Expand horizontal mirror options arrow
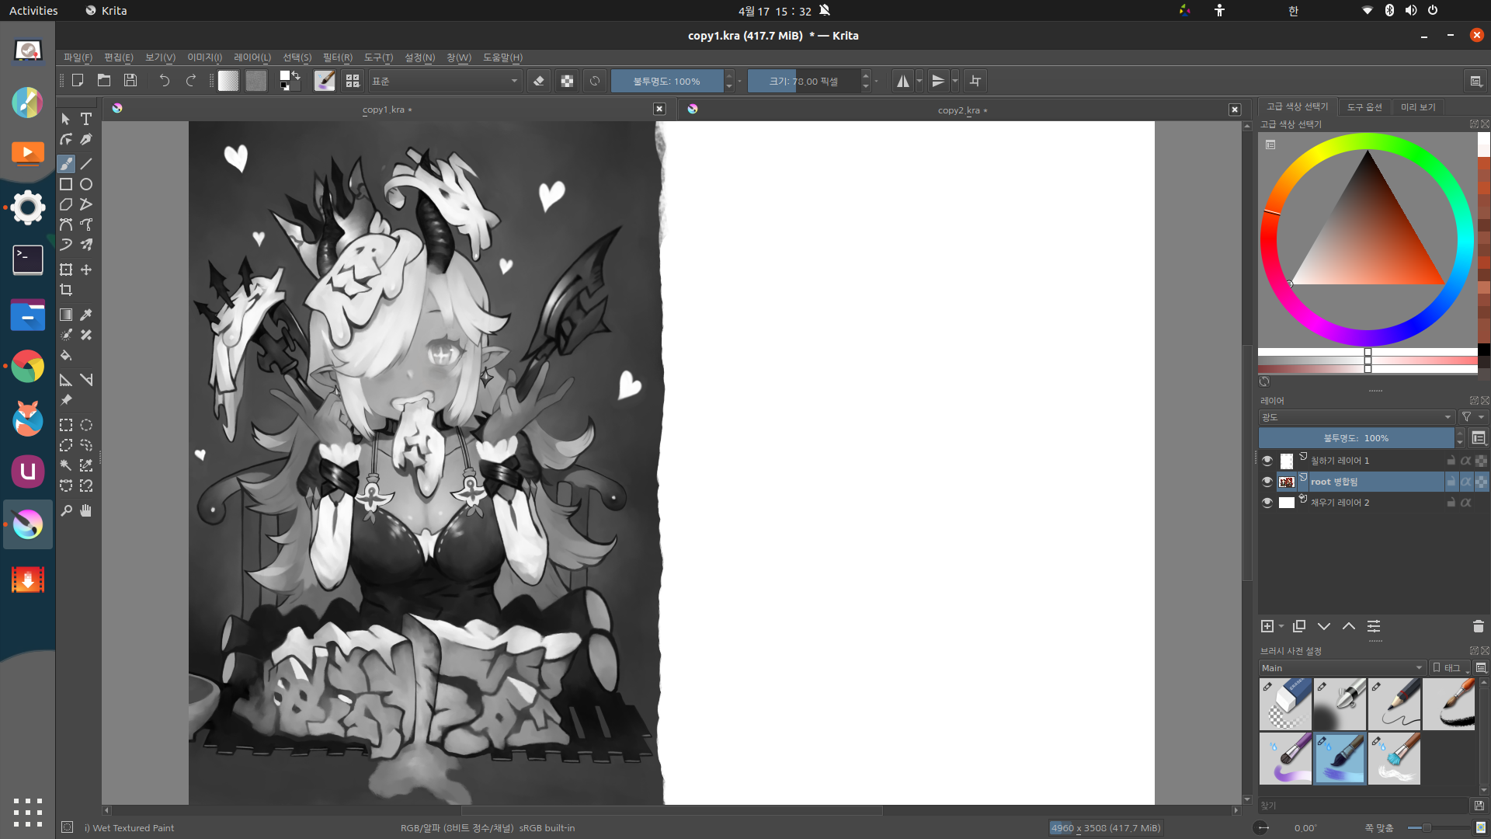This screenshot has width=1491, height=839. coord(919,81)
